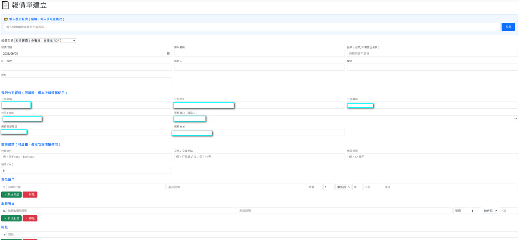Click 單價 field in product row
519x240 pixels.
(x=314, y=187)
